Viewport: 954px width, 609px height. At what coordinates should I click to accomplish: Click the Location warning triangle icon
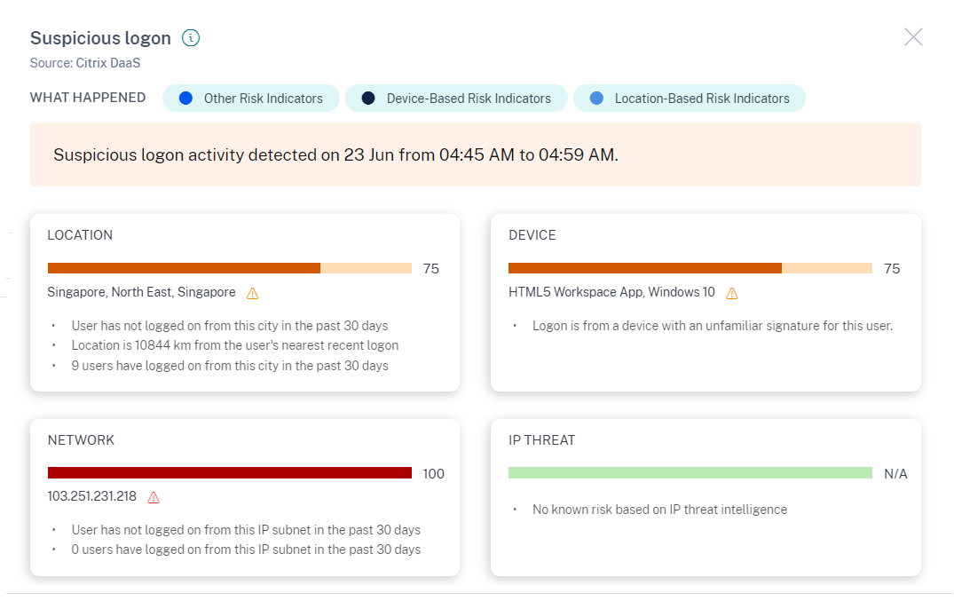click(x=252, y=293)
